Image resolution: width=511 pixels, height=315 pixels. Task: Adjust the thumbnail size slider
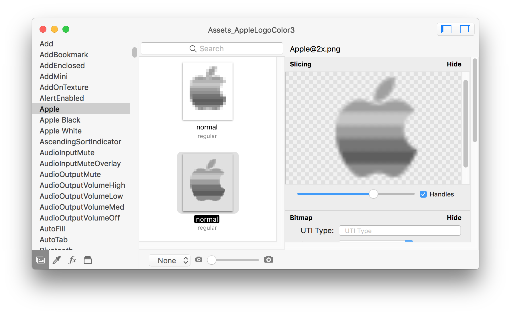click(x=212, y=260)
